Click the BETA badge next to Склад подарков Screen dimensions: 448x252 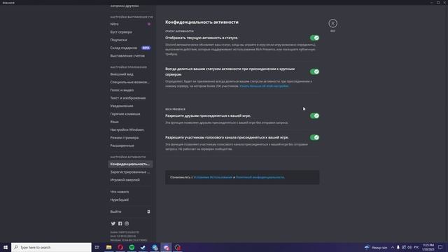(146, 48)
